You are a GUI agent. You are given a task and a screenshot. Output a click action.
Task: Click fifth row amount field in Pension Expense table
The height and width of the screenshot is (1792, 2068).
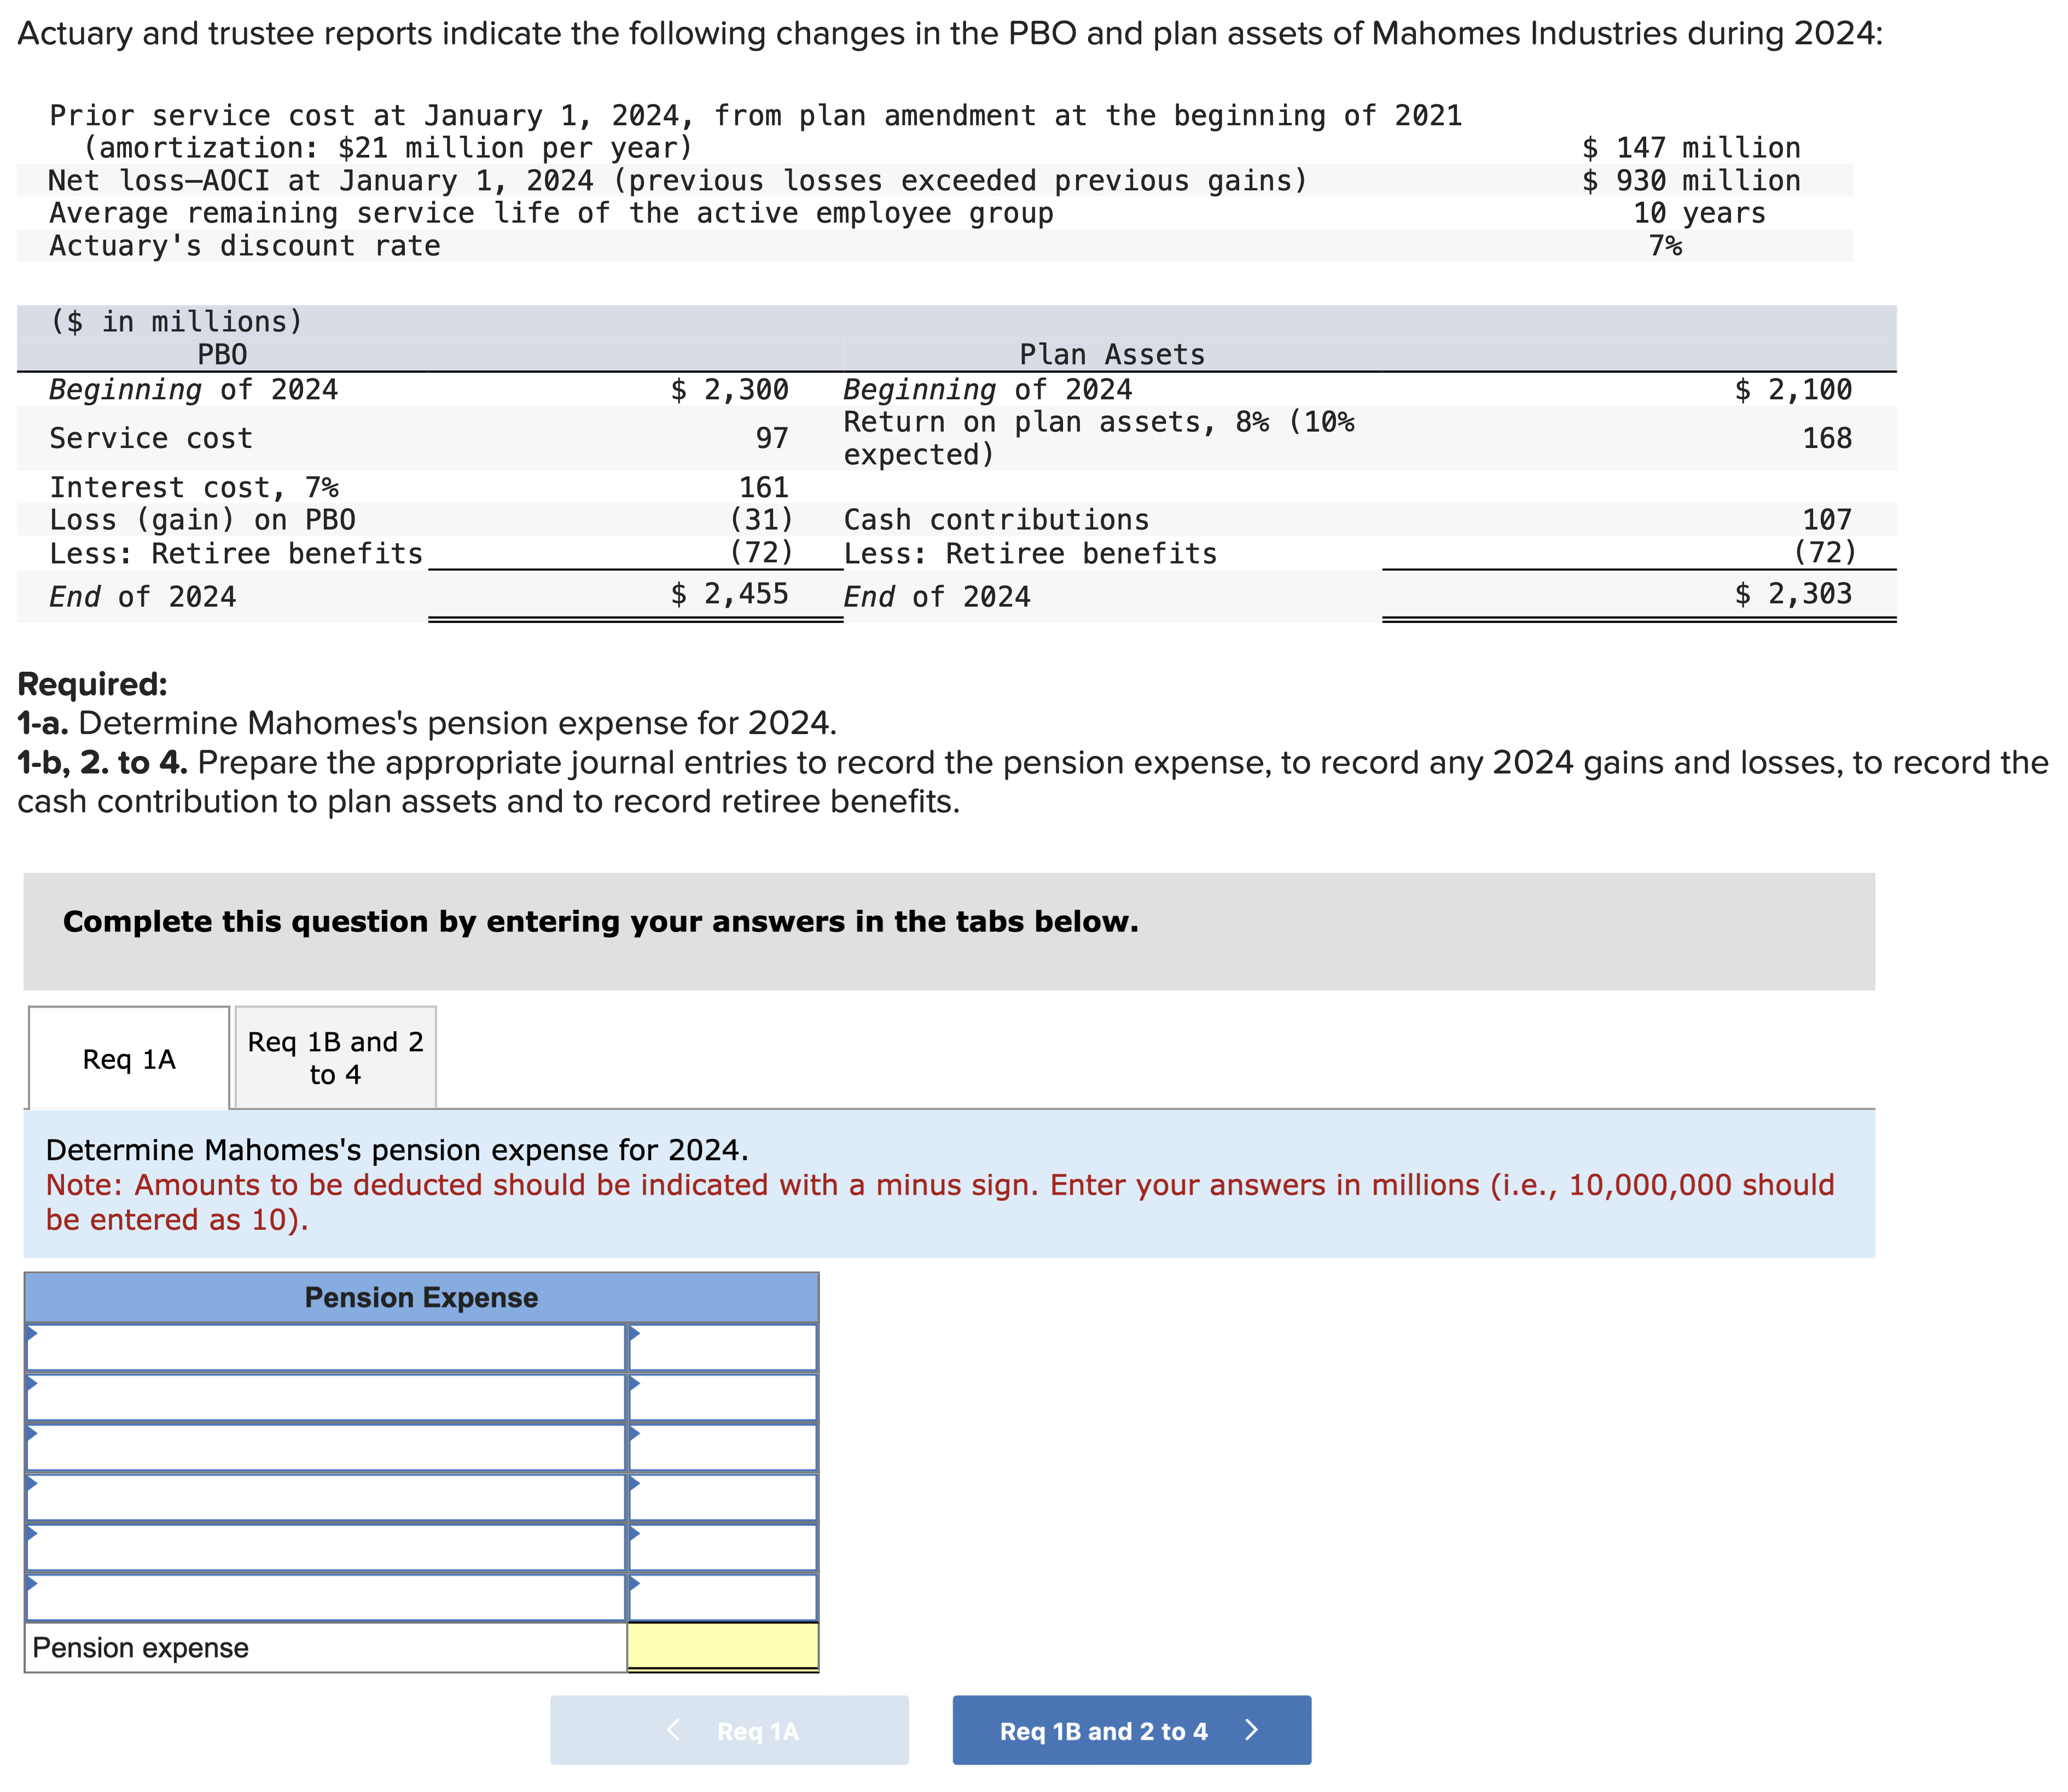pyautogui.click(x=723, y=1547)
